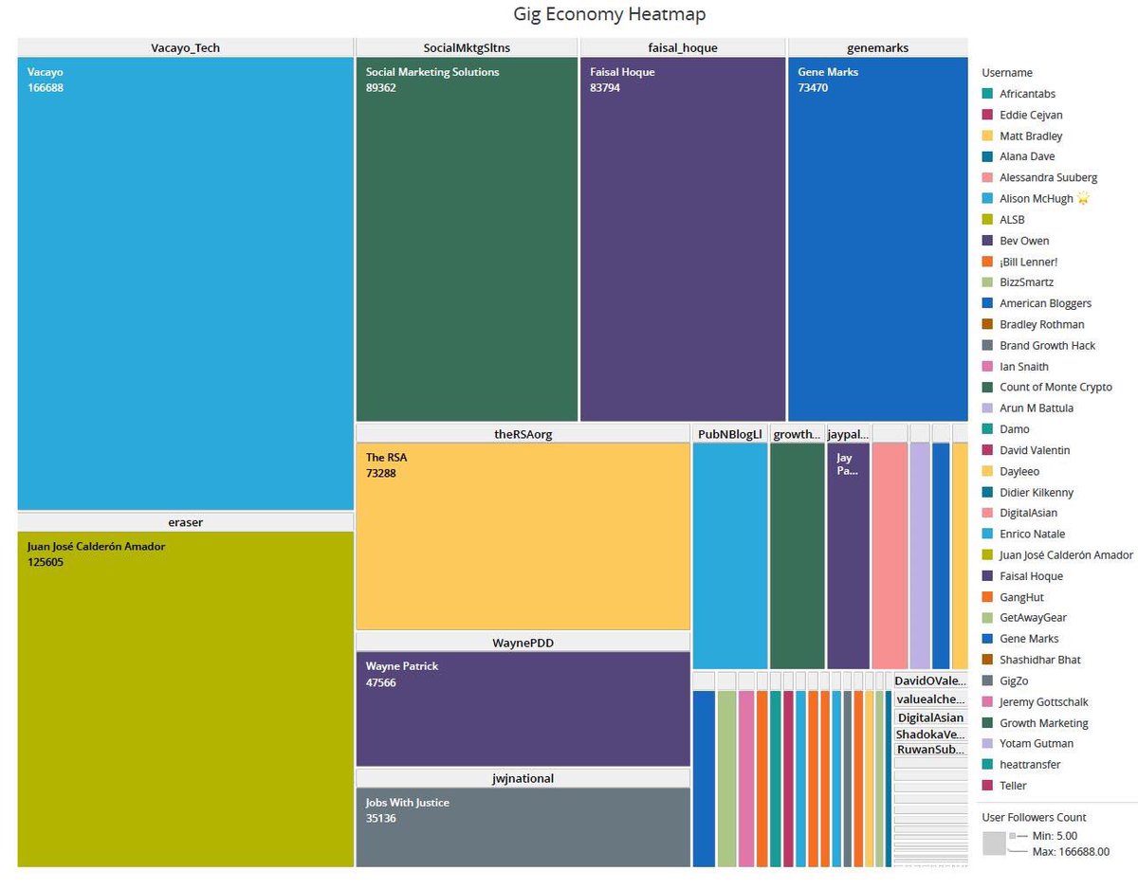This screenshot has height=889, width=1138.
Task: Select BizzSmartz in the legend
Action: click(1019, 282)
